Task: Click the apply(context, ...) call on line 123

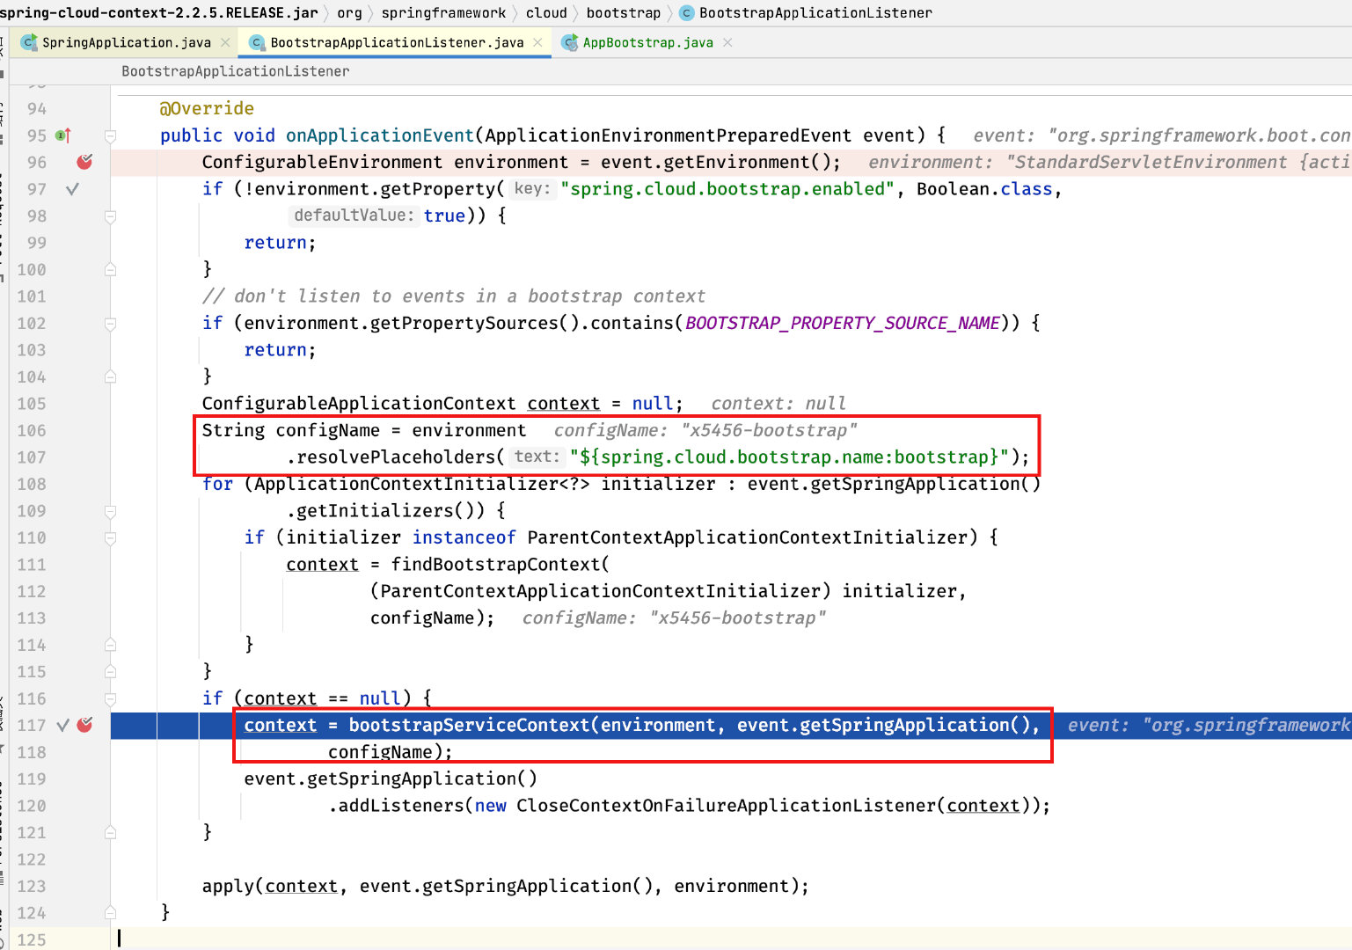Action: coord(506,886)
